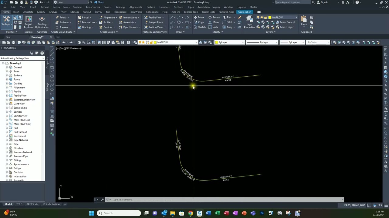Click the Sign In button
Image resolution: width=389 pixels, height=218 pixels.
tap(322, 2)
